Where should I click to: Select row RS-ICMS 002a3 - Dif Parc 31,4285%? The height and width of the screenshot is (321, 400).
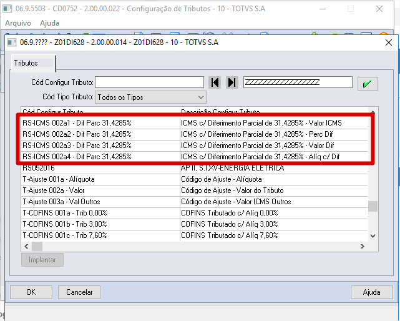195,146
